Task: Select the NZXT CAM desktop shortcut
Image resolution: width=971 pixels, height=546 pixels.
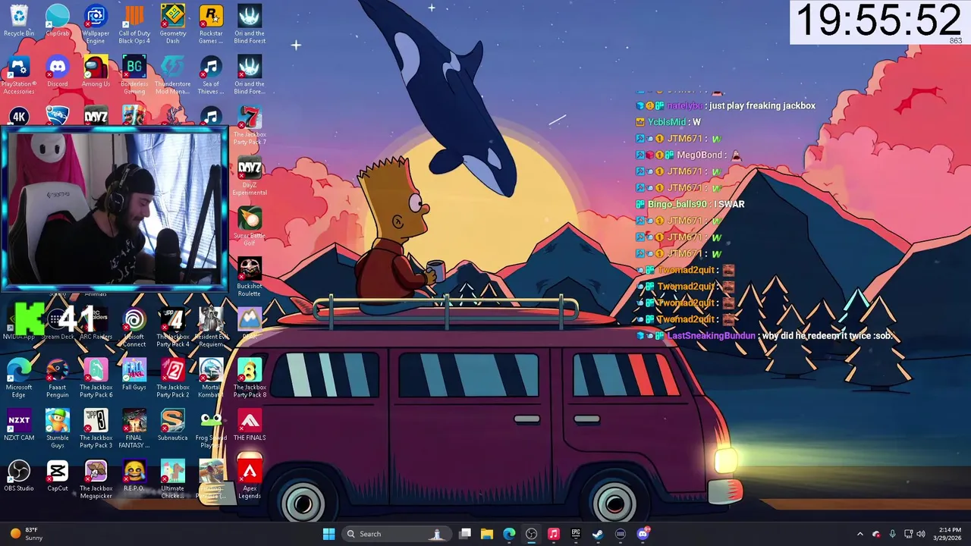Action: coord(19,426)
